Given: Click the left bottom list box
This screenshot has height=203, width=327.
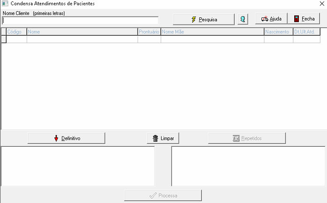Looking at the screenshot, I should tap(78, 166).
